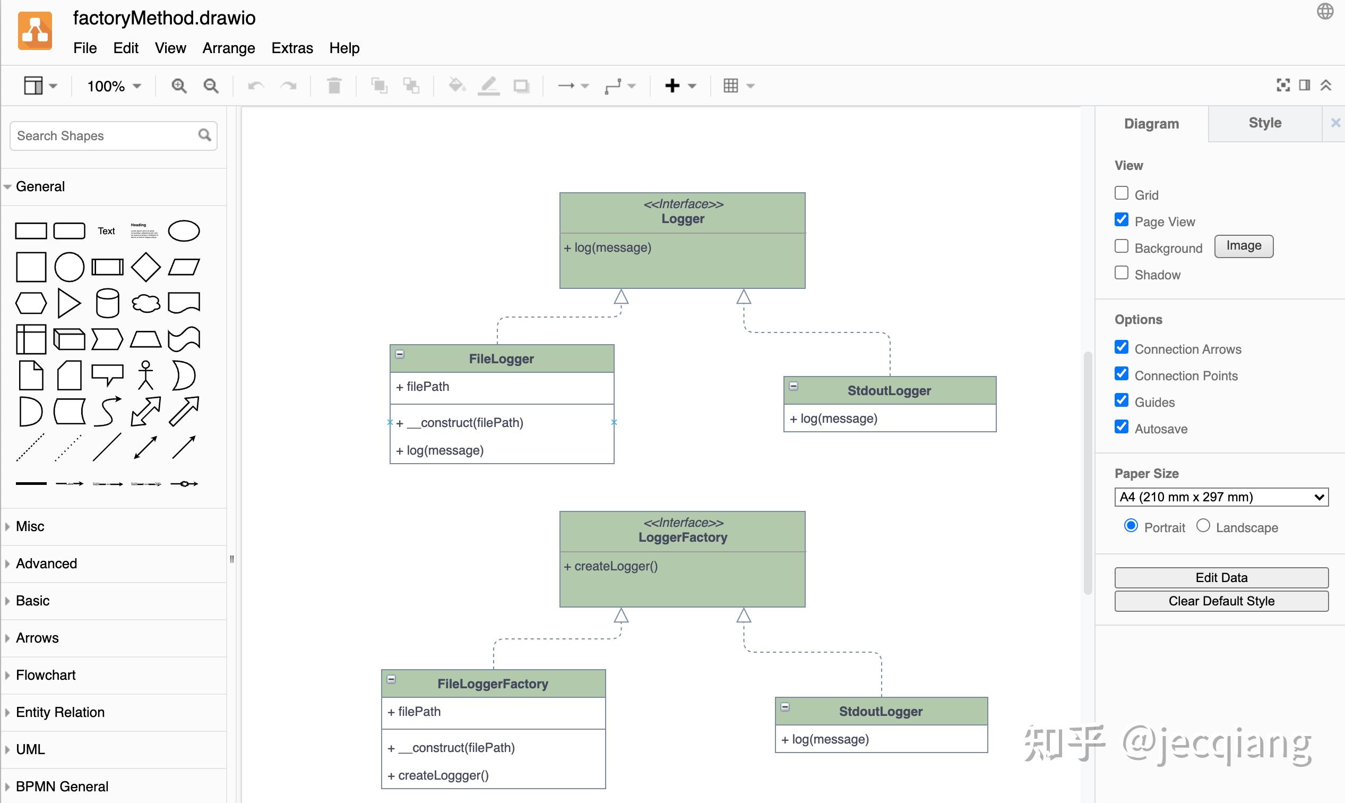1345x803 pixels.
Task: Click the Edit Data button
Action: coord(1221,577)
